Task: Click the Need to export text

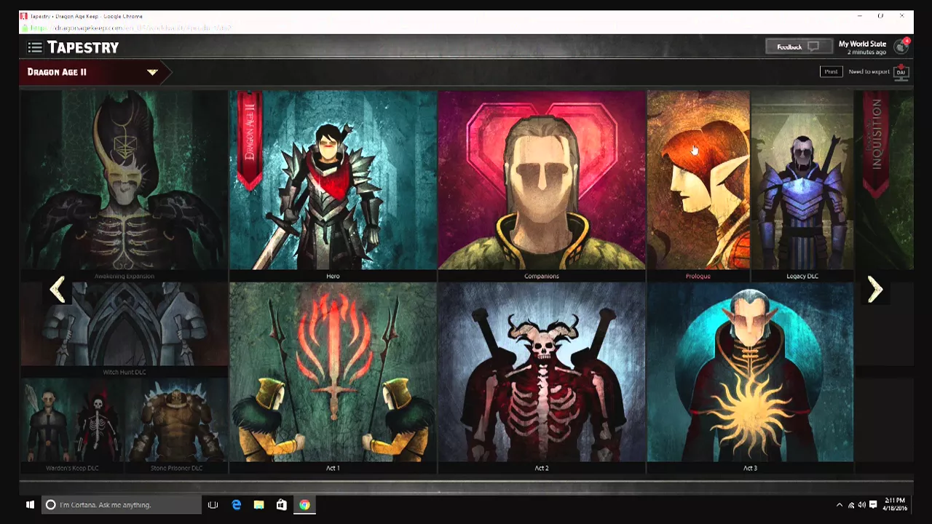Action: (x=869, y=71)
